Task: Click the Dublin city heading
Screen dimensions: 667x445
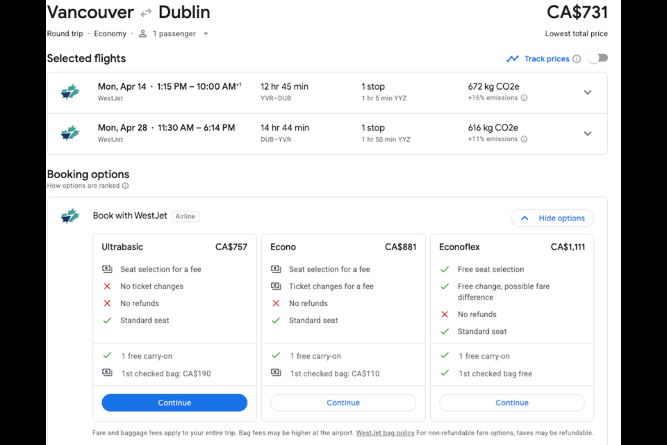Action: [184, 13]
